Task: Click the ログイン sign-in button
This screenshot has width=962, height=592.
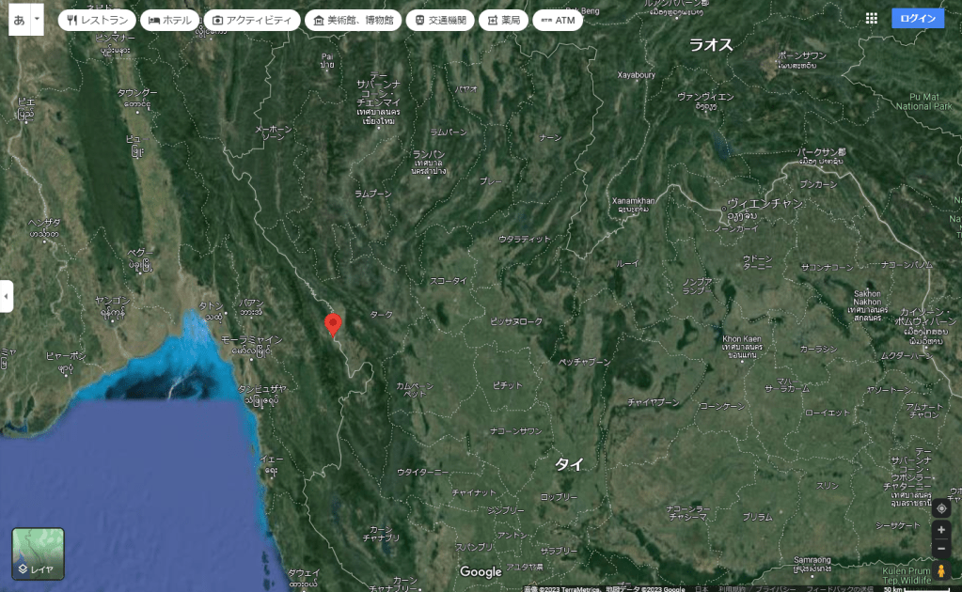Action: 917,19
